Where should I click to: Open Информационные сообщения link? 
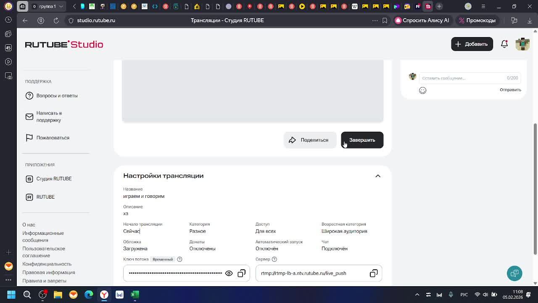click(x=43, y=237)
